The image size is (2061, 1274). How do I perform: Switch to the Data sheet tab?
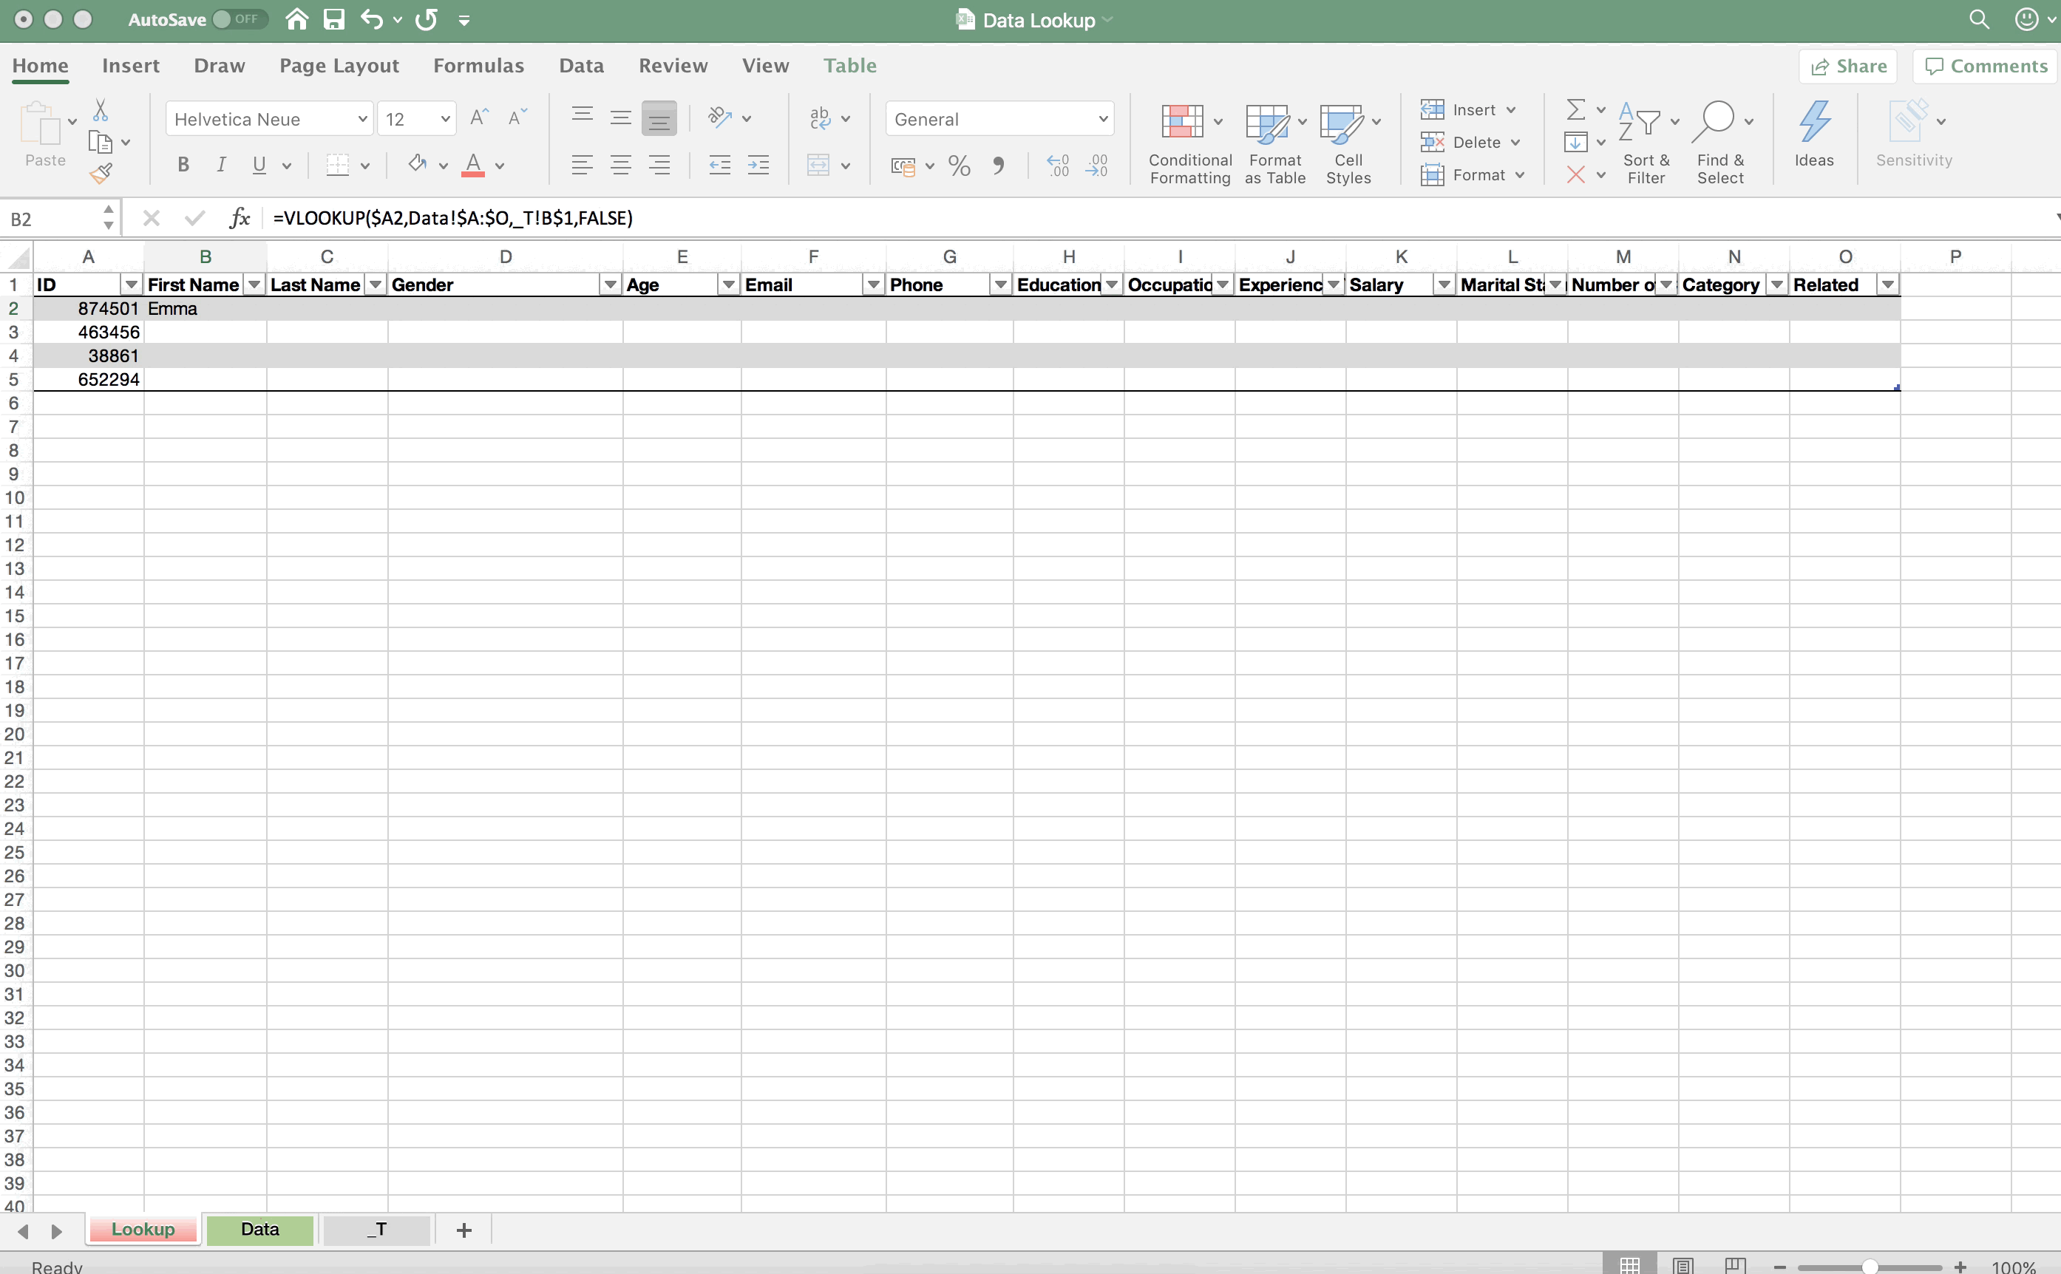(x=259, y=1230)
